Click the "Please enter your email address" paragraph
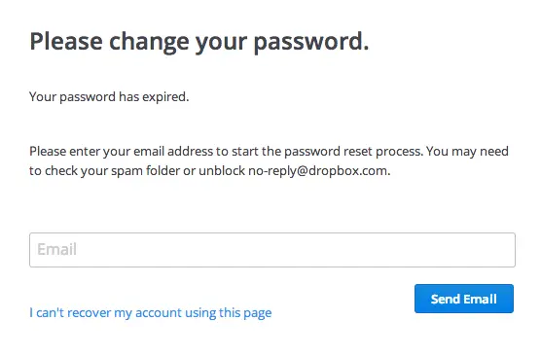The height and width of the screenshot is (356, 541). point(269,161)
